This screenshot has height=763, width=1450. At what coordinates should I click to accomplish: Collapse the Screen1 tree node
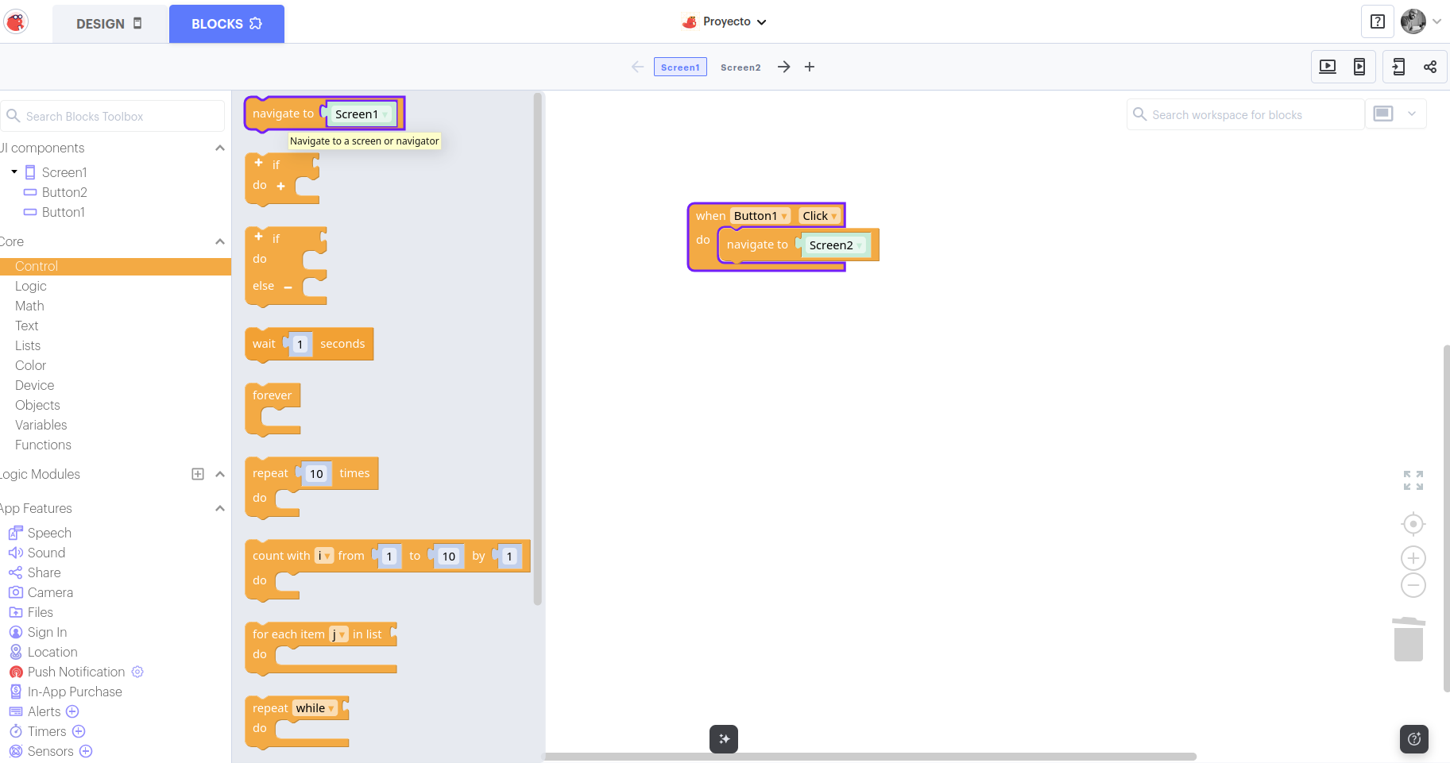[x=14, y=171]
